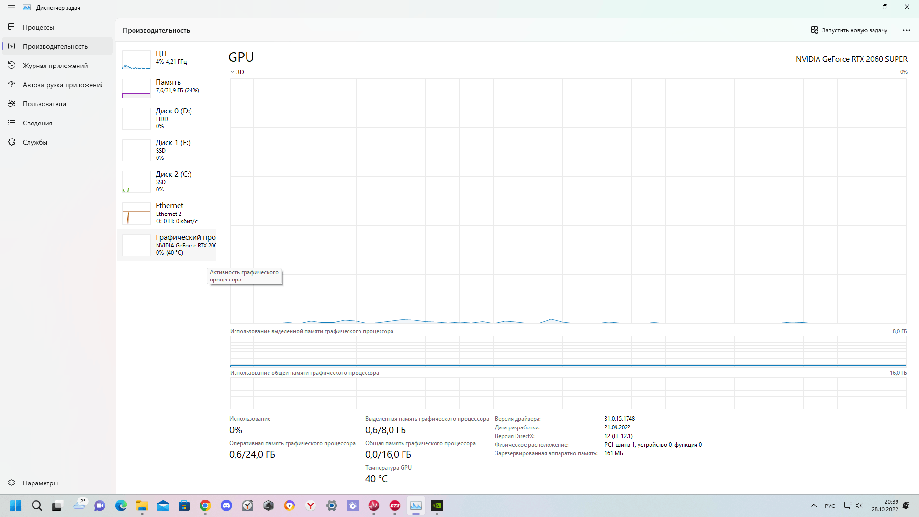
Task: Switch the РУС input language indicator
Action: pyautogui.click(x=830, y=506)
